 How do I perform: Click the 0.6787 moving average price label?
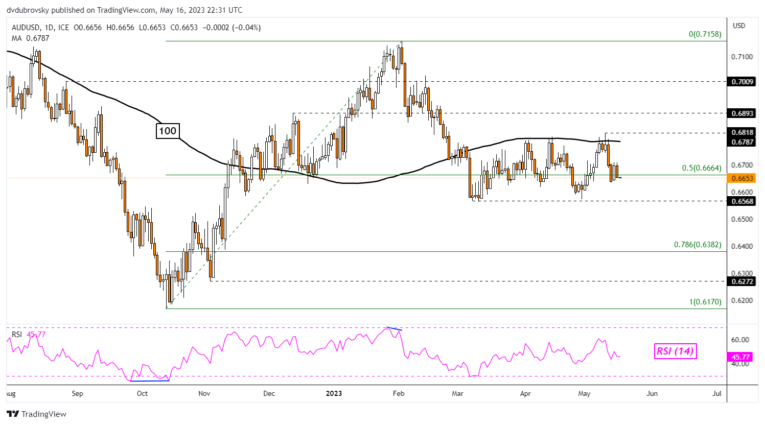coord(742,142)
